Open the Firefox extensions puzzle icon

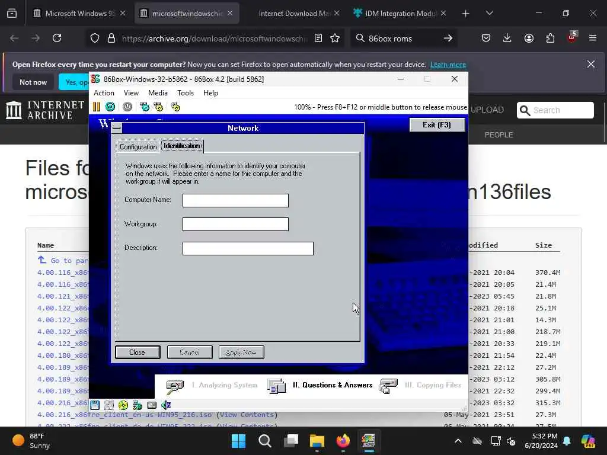tap(550, 39)
